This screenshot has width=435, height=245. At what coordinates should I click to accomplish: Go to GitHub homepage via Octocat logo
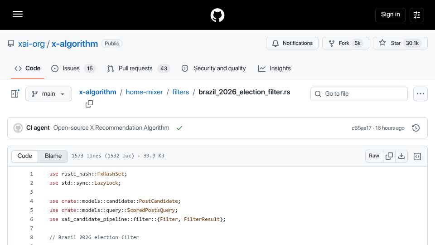[217, 15]
